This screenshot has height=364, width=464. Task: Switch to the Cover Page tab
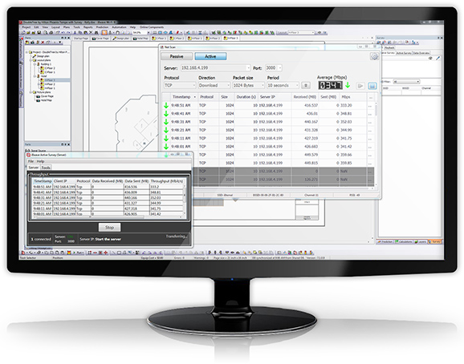(x=100, y=38)
